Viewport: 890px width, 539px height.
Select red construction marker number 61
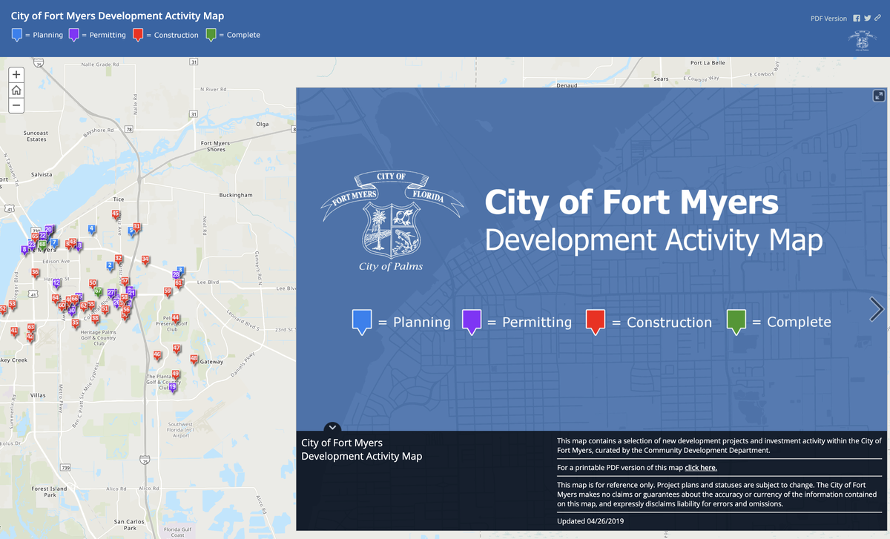[x=179, y=284]
